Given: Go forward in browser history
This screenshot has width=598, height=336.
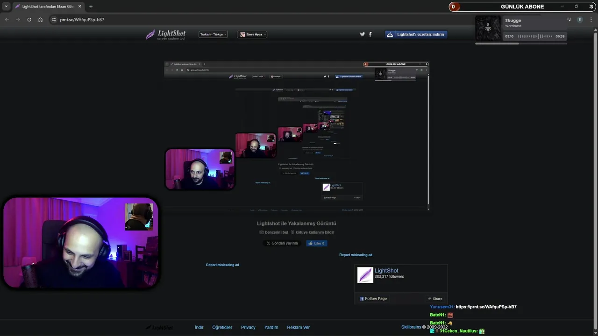Looking at the screenshot, I should pos(18,20).
